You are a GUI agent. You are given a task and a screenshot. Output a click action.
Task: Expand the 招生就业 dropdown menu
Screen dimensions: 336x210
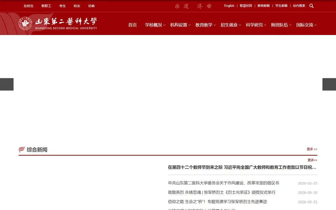tap(231, 25)
